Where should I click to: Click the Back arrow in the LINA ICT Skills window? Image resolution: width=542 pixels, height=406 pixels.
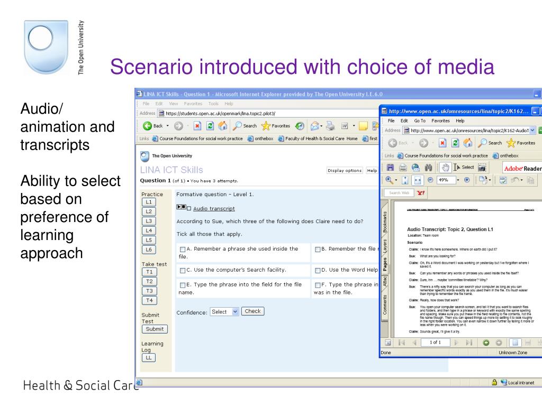click(148, 126)
